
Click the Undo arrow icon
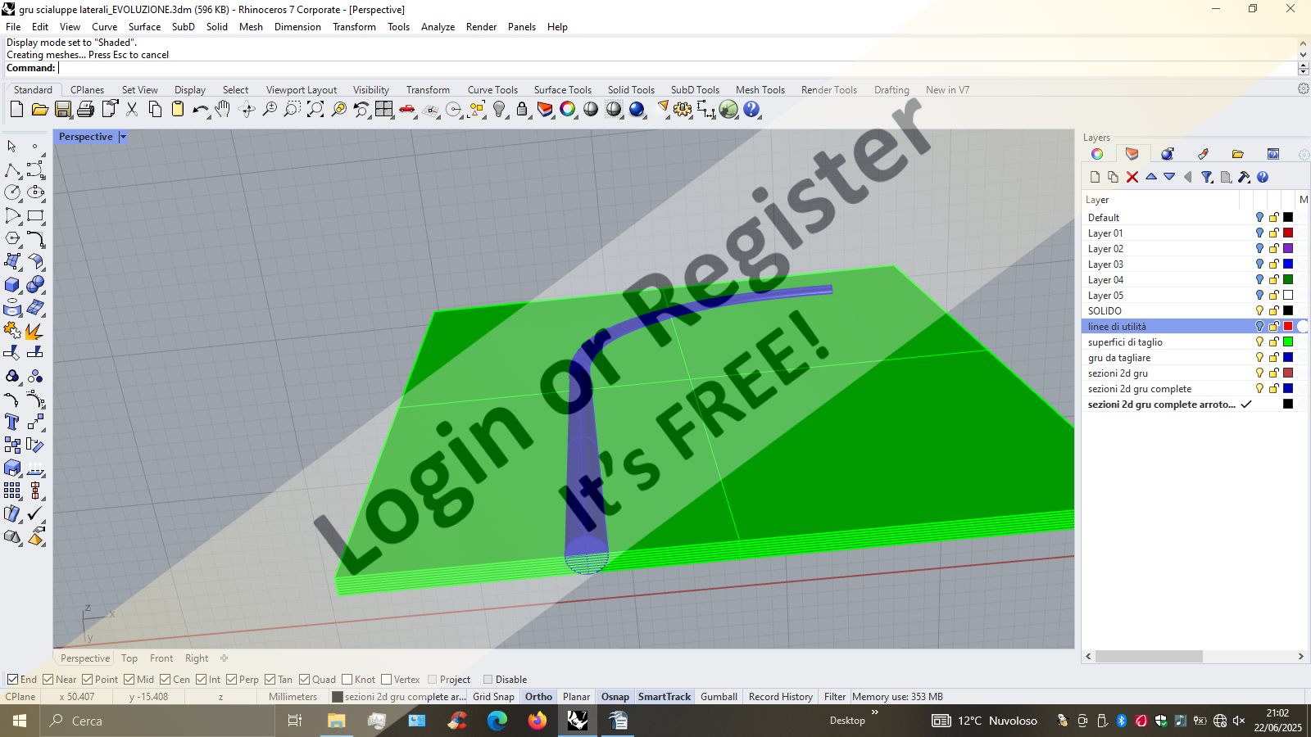(201, 109)
